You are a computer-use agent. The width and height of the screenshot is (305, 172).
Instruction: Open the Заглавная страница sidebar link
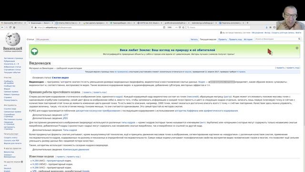(13, 58)
